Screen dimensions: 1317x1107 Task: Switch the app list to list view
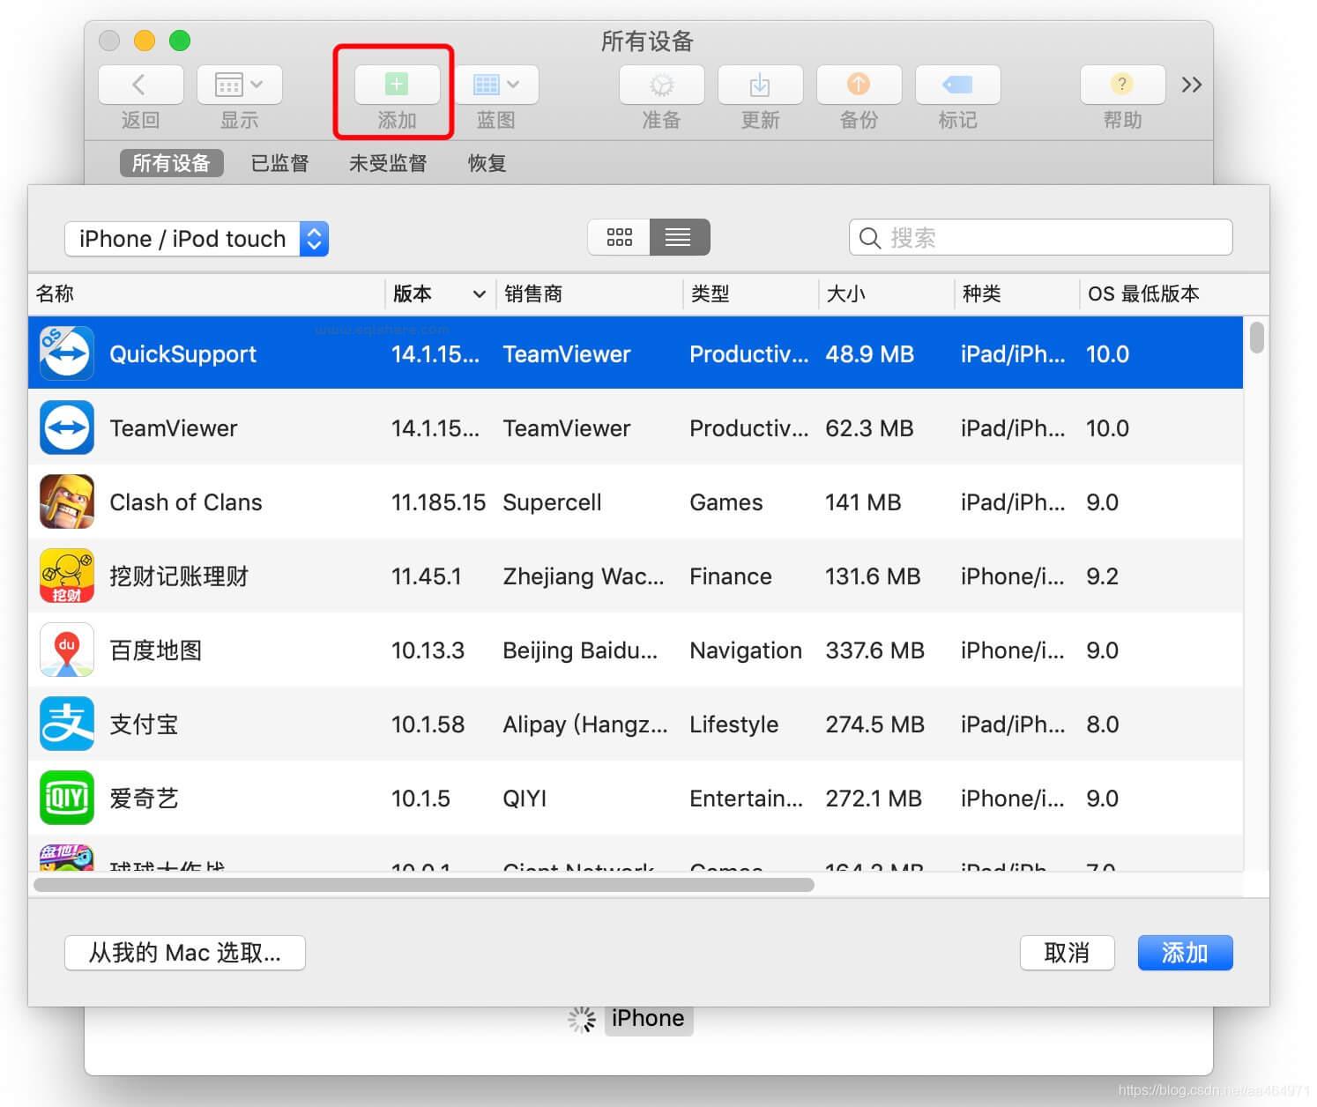[x=679, y=237]
